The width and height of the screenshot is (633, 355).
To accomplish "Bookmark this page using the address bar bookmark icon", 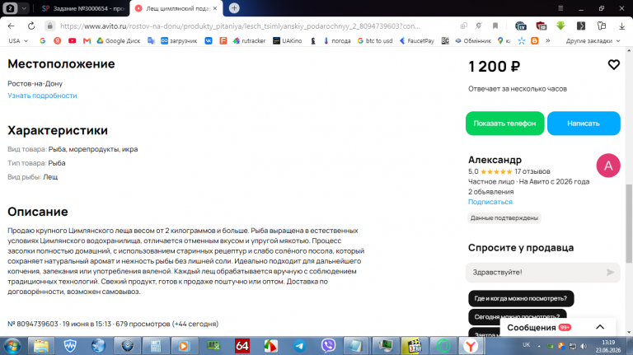I will 495,26.
